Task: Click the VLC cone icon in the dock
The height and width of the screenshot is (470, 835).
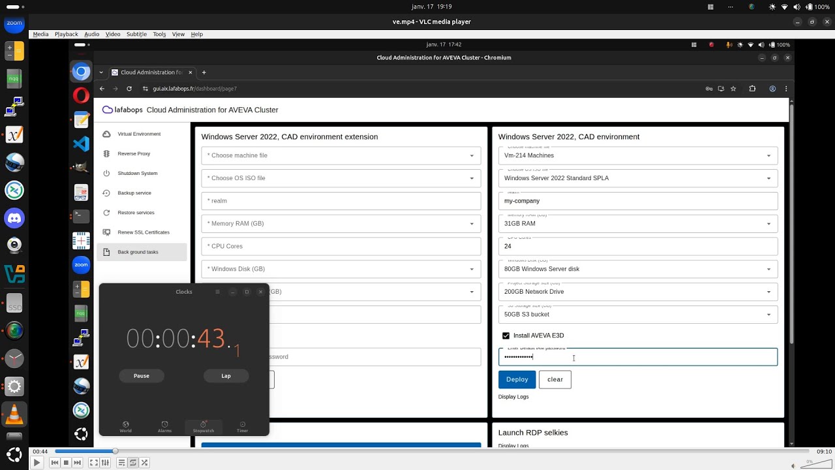Action: 14,415
